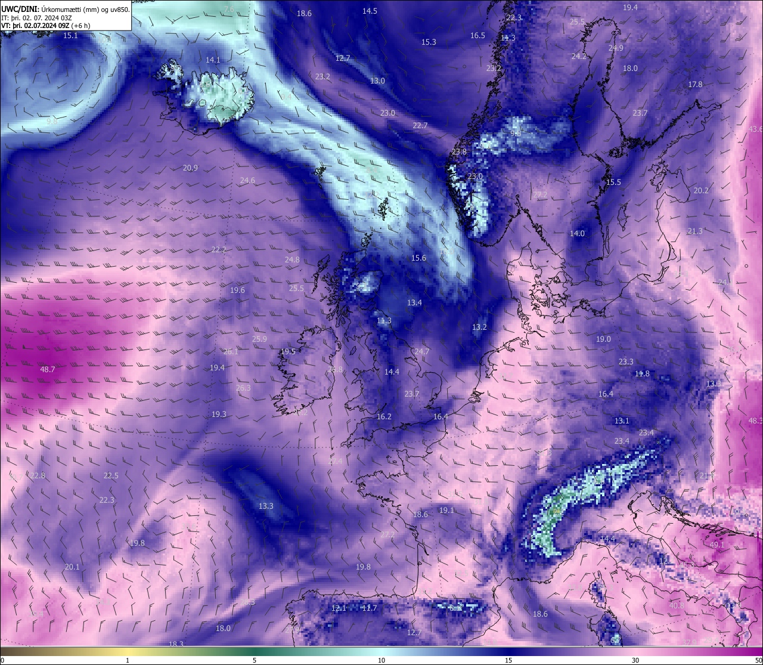763x665 pixels.
Task: Click the 19.1 value label
Action: (x=446, y=510)
